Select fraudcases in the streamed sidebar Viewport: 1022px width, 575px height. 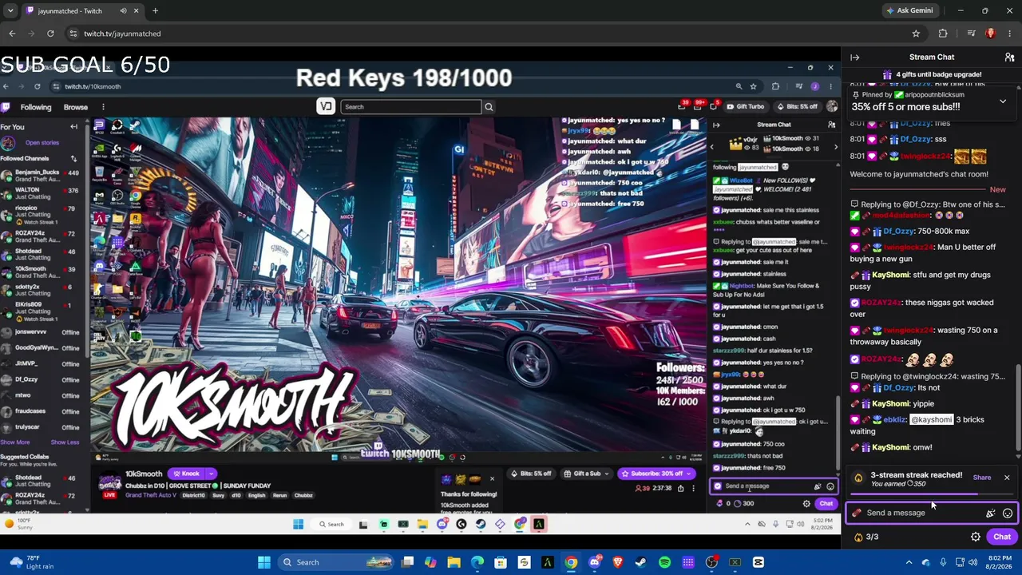[x=40, y=411]
